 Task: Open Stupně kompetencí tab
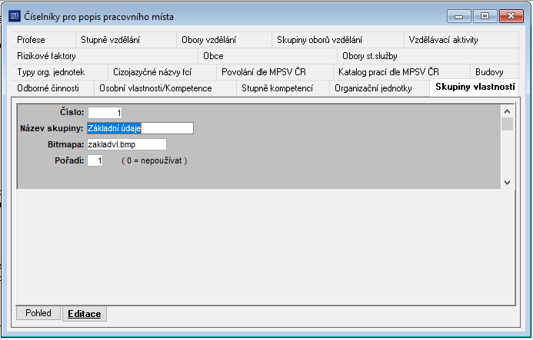[283, 88]
